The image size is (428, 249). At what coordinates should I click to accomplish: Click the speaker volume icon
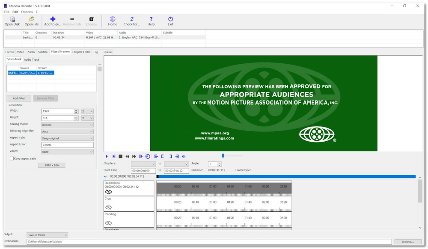[184, 156]
